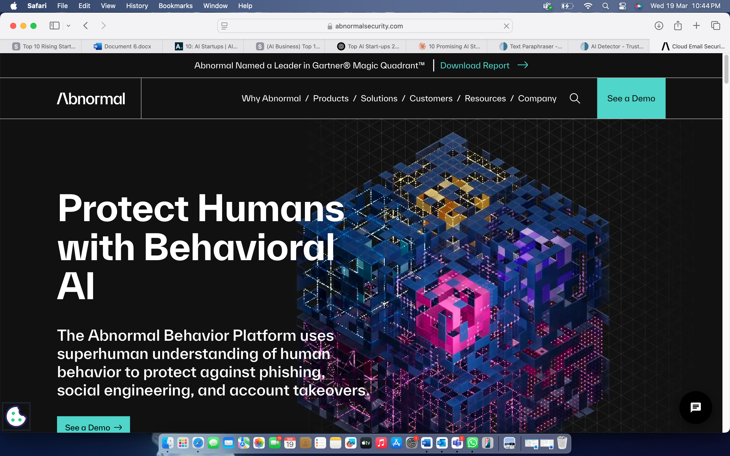Switch to Document 6.docx tab
This screenshot has height=456, width=730.
click(122, 46)
